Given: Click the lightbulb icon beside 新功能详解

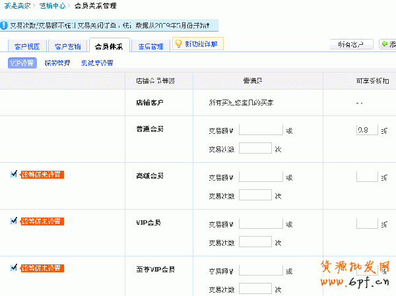Looking at the screenshot, I should coord(178,44).
